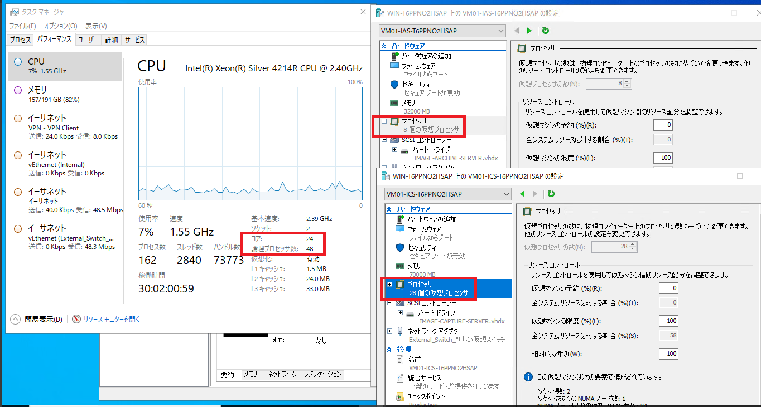
Task: Click green back arrow in VM01-ICS settings
Action: click(522, 194)
